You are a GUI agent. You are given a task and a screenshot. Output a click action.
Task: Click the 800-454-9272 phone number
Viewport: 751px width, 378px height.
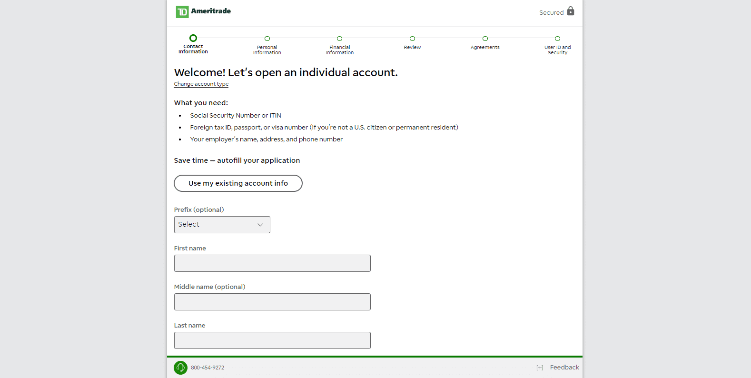[208, 368]
